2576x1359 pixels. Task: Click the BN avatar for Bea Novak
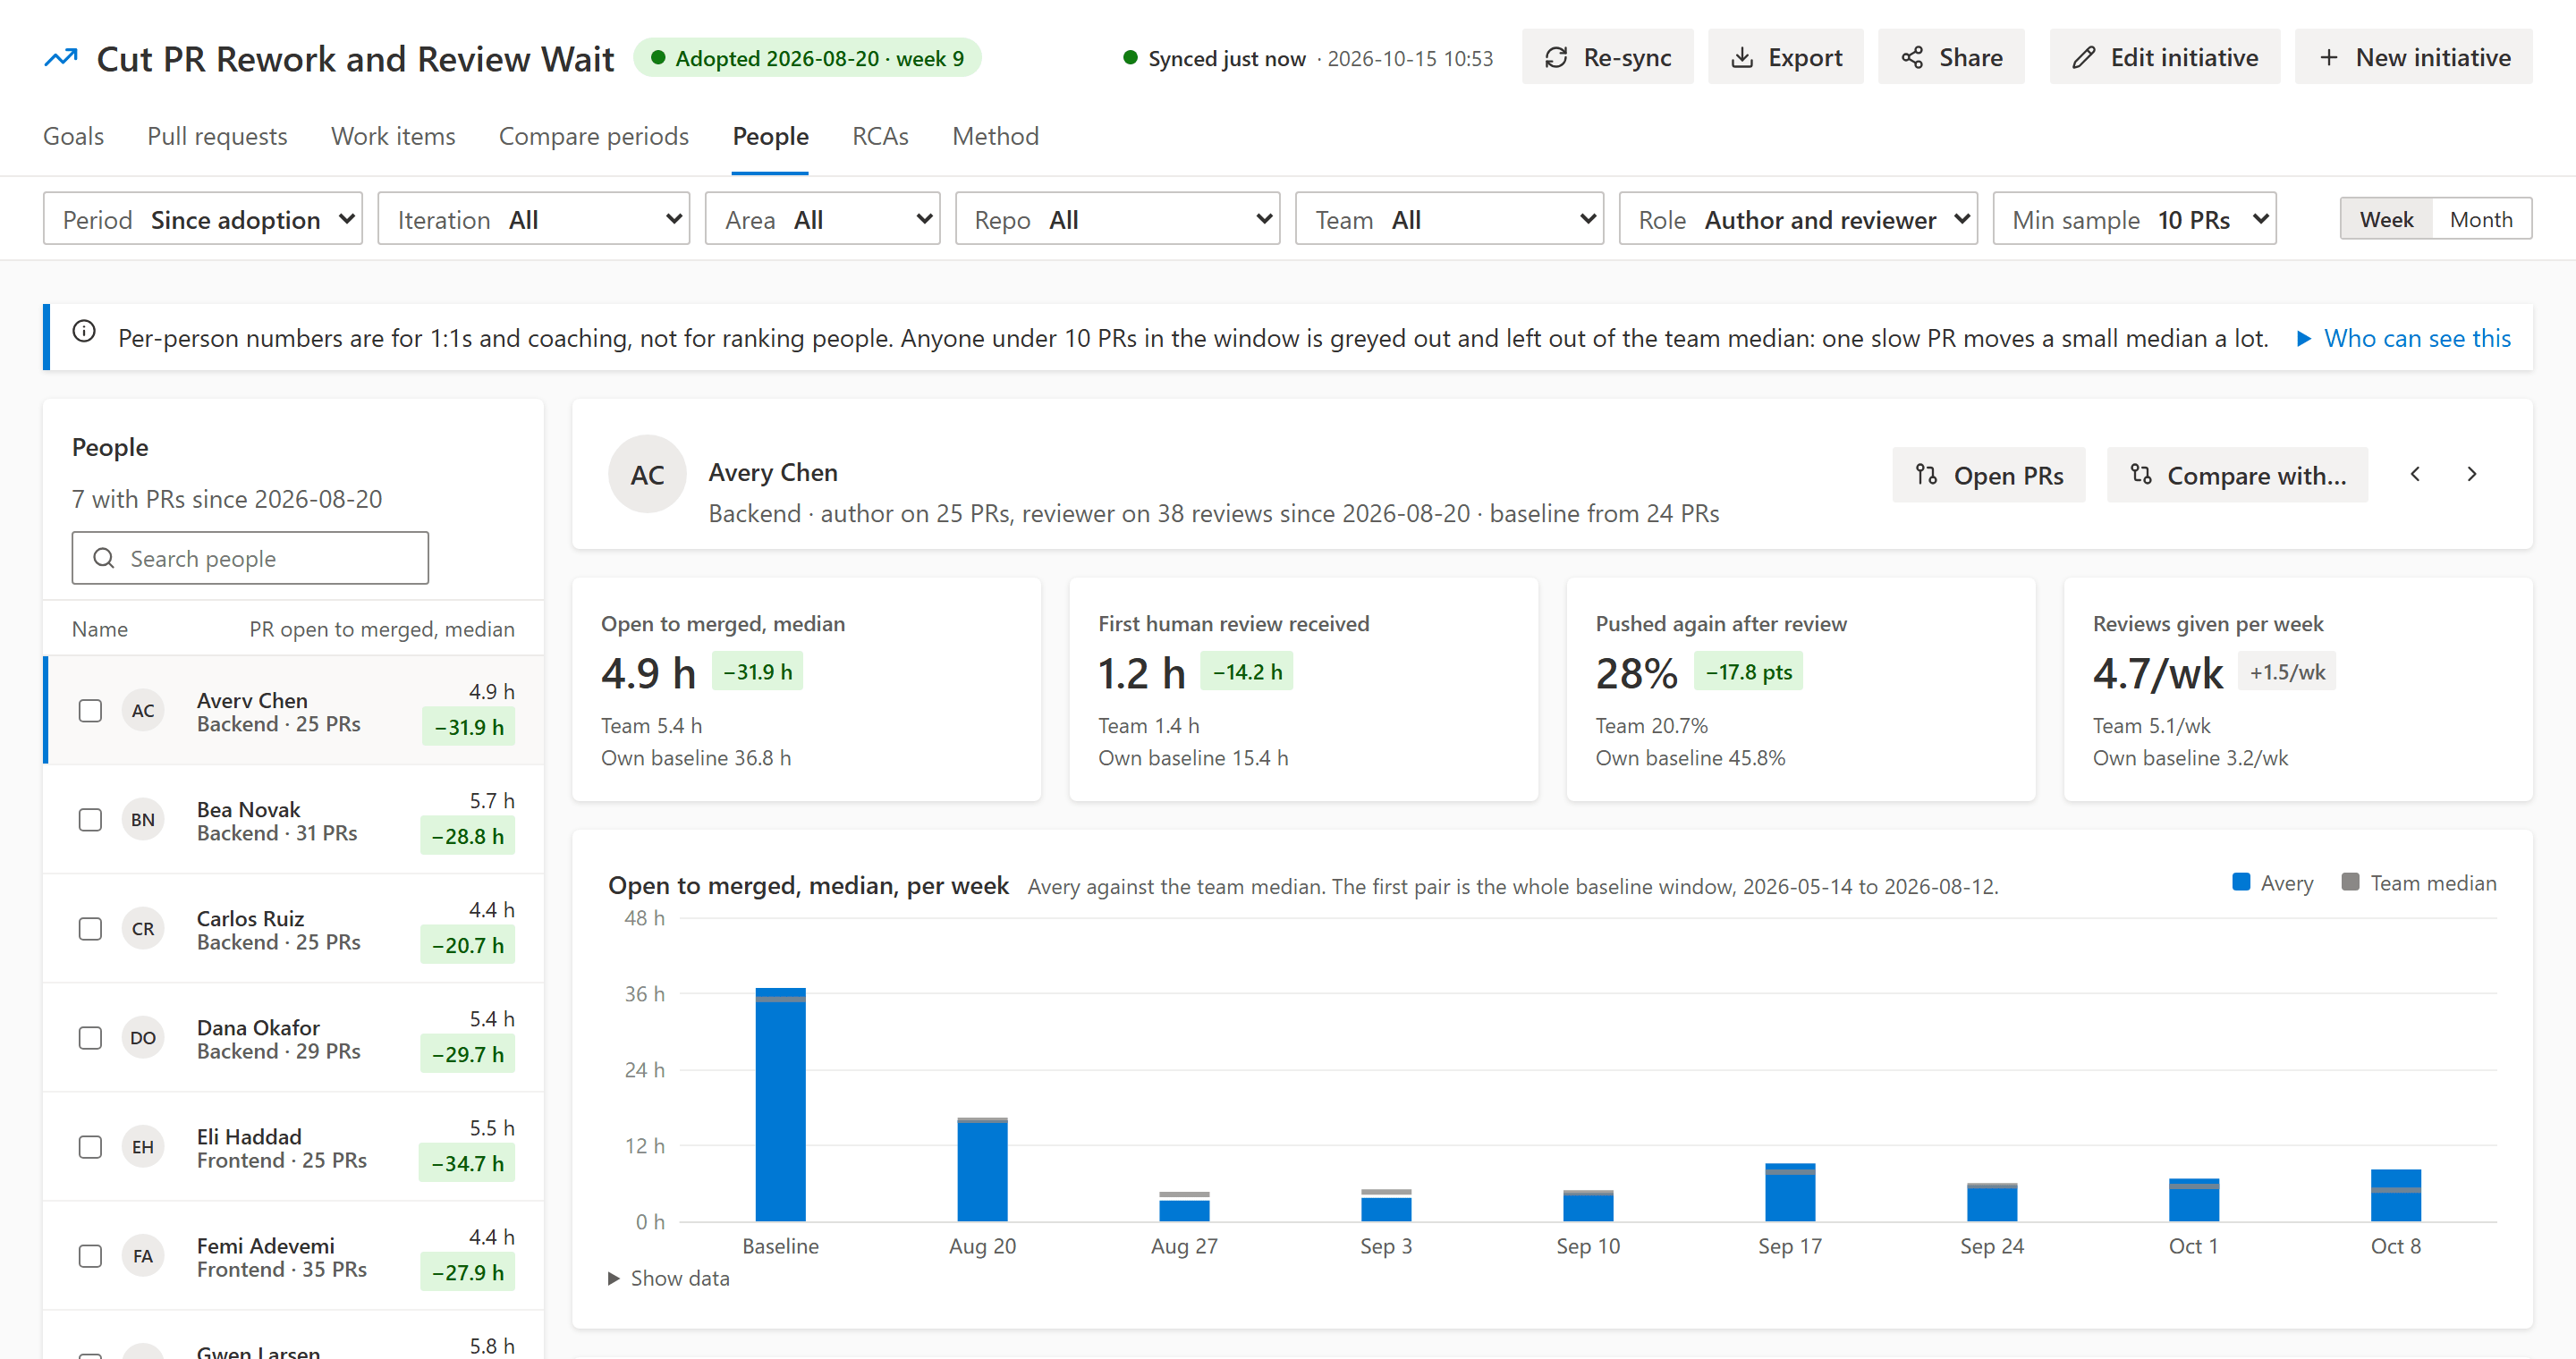143,819
